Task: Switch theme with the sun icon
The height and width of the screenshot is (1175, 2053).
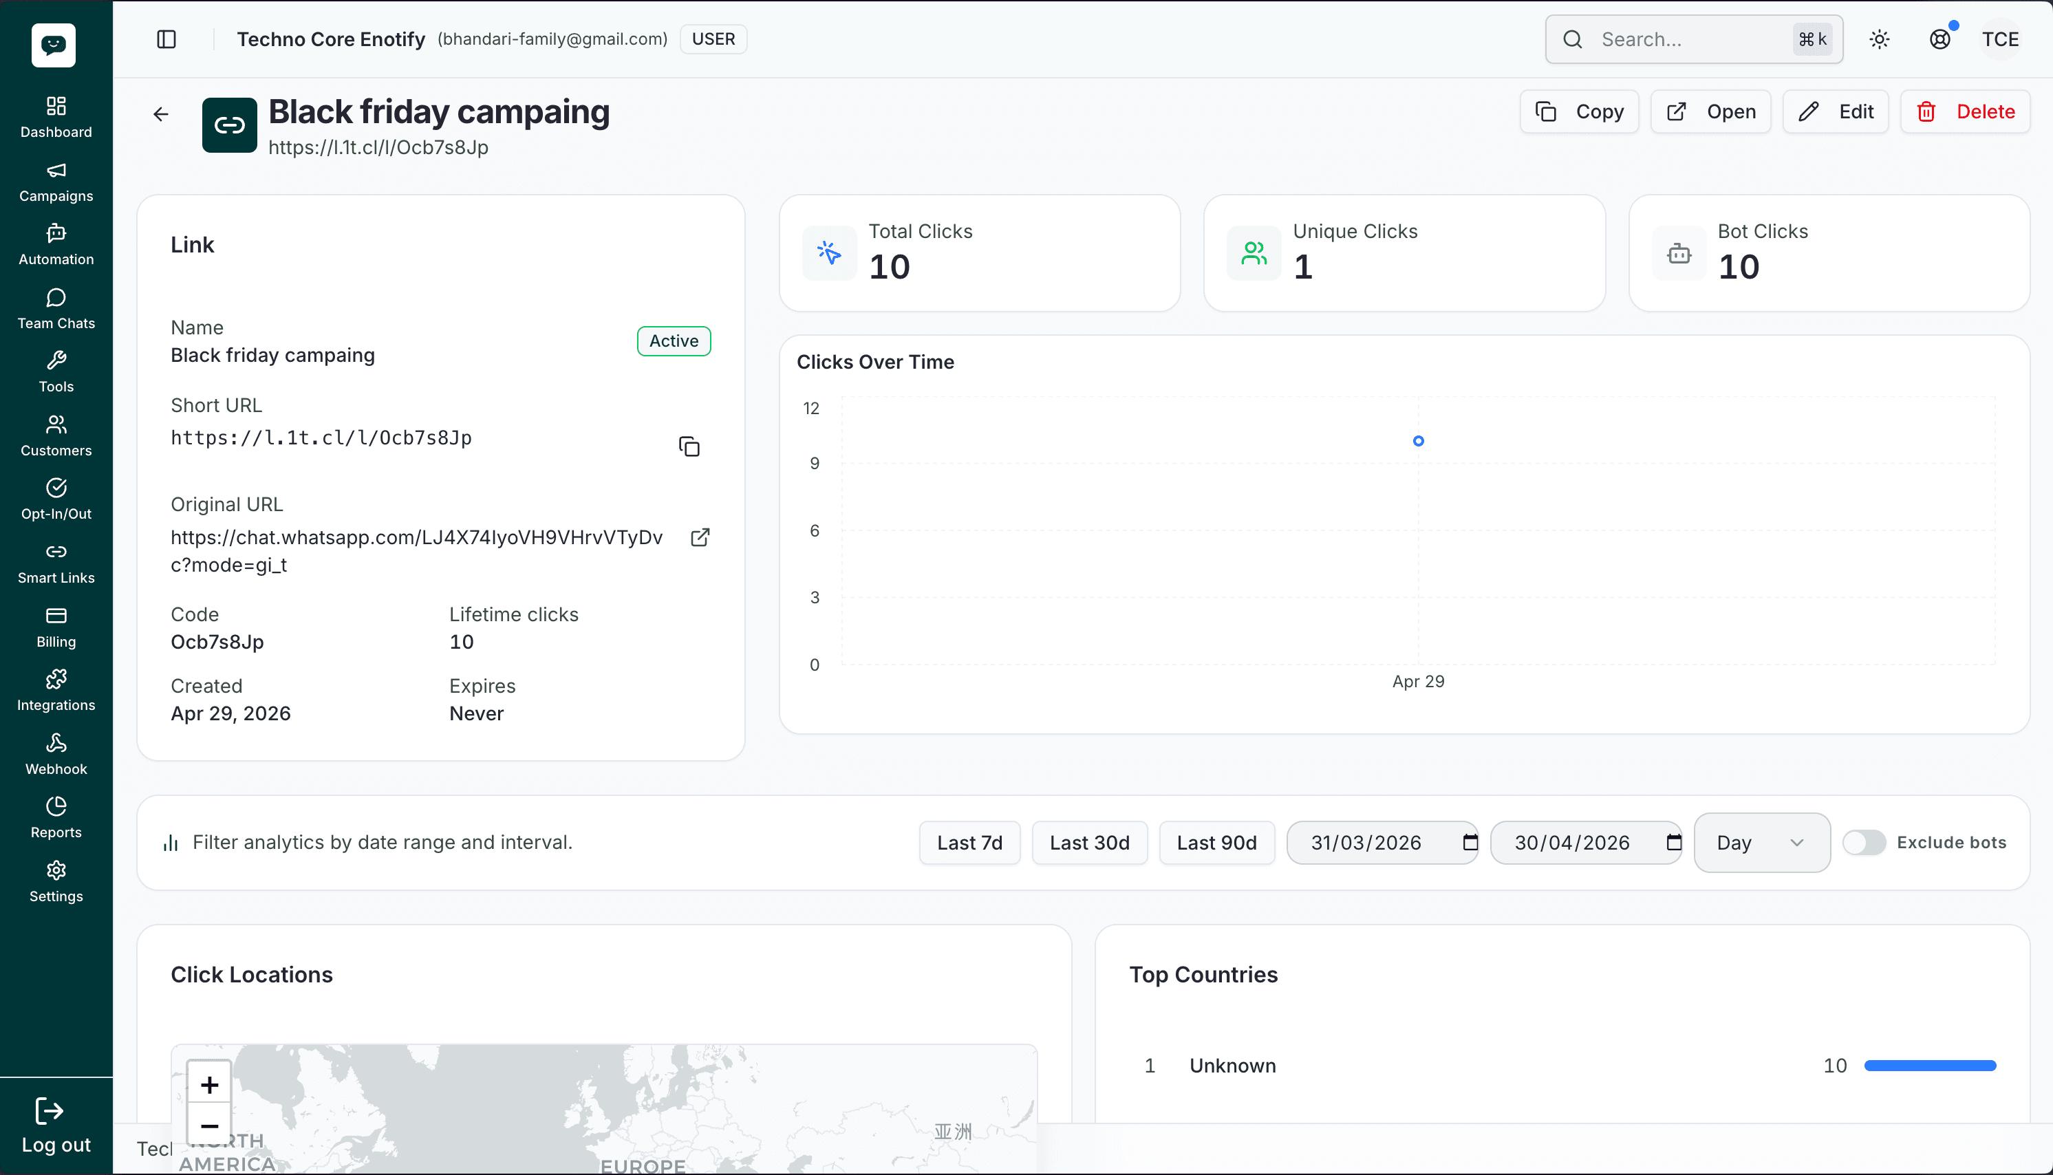Action: pyautogui.click(x=1880, y=39)
